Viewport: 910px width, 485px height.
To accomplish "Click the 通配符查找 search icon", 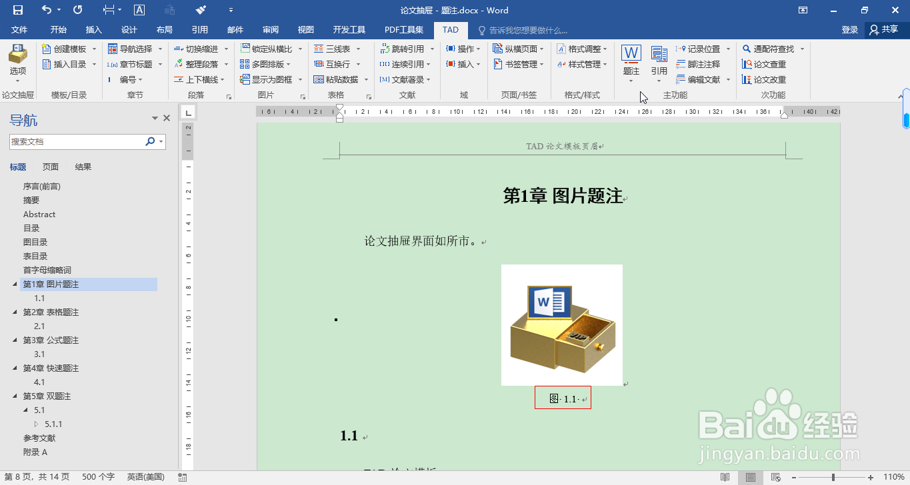I will [x=747, y=49].
